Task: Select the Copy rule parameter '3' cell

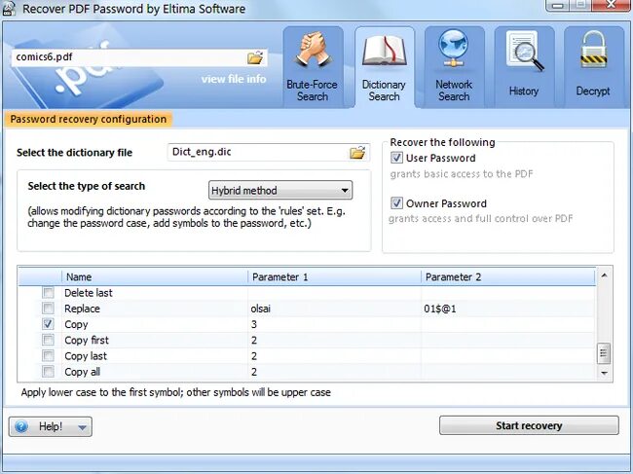Action: coord(254,324)
